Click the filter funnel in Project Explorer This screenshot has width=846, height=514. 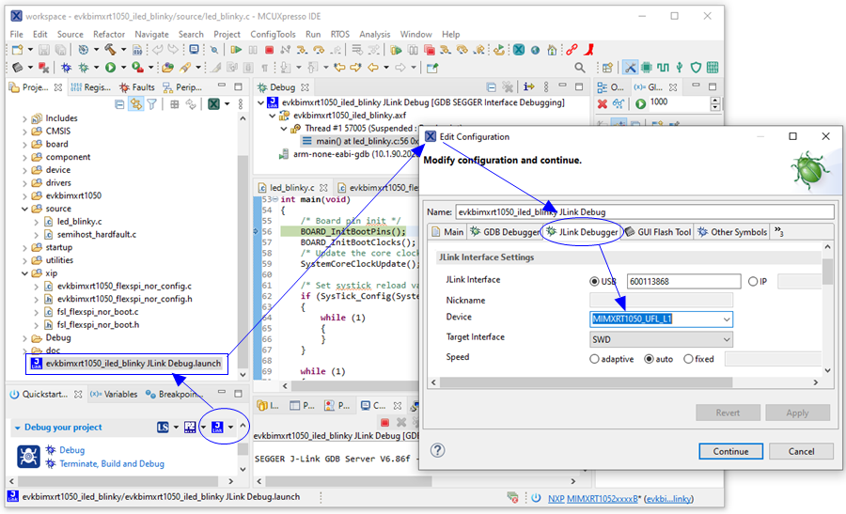(x=152, y=104)
